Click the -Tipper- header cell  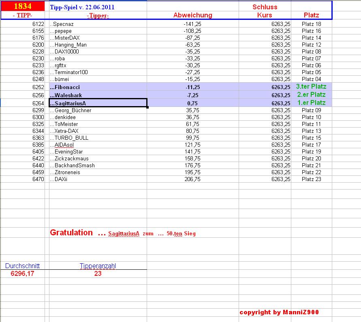coord(98,15)
